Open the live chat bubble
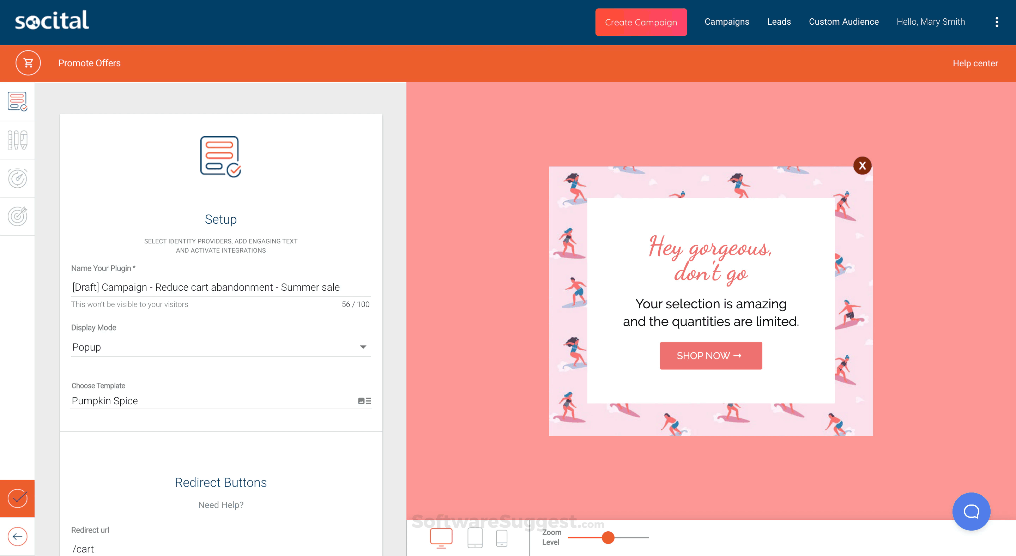This screenshot has height=556, width=1016. (x=971, y=512)
